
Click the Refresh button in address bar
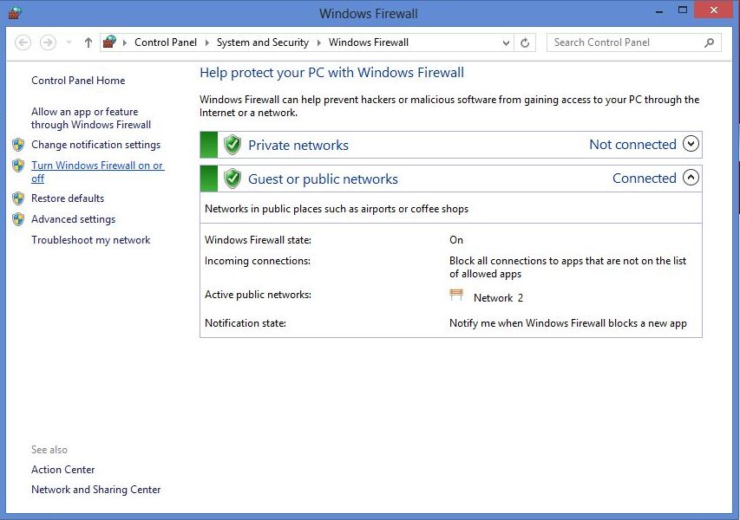coord(525,42)
